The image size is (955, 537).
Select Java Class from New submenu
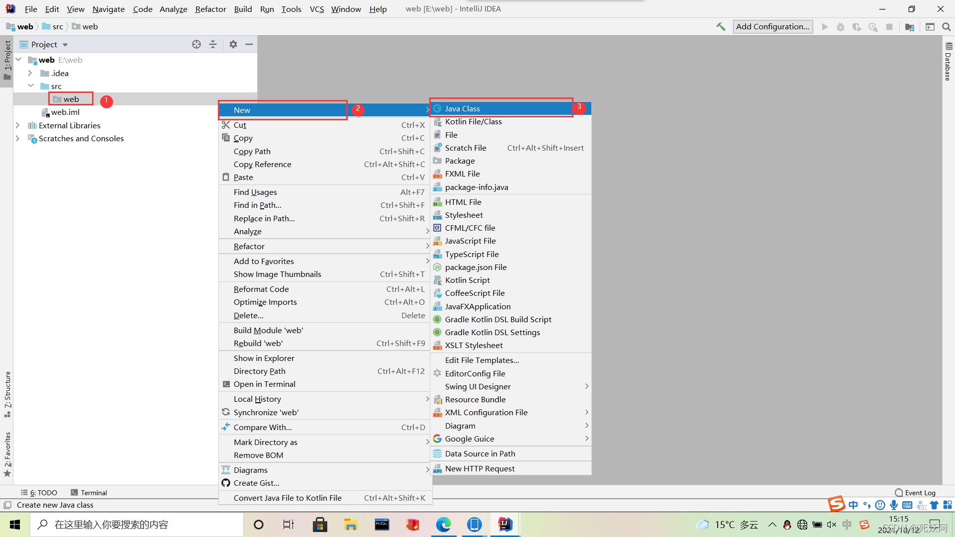463,108
